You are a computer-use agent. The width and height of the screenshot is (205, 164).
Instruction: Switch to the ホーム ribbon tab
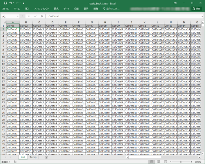pos(17,9)
